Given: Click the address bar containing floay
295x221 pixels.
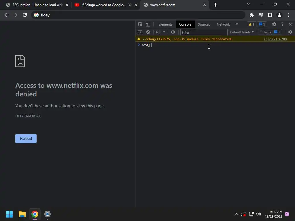Looking at the screenshot, I should pos(138,15).
